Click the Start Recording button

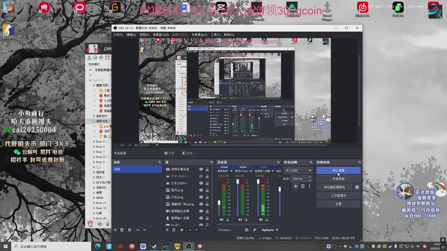(339, 178)
